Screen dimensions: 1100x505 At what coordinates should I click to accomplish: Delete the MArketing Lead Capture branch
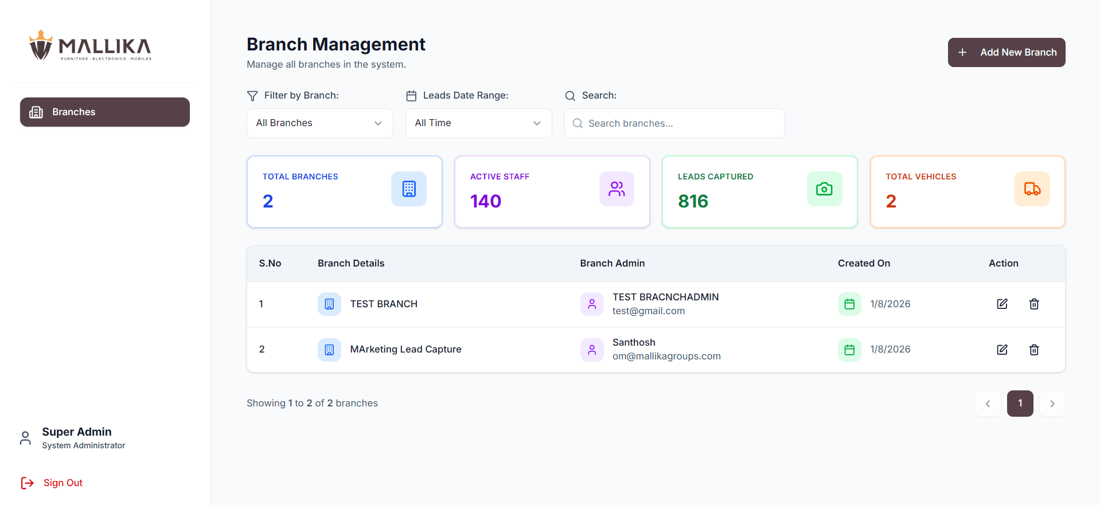(1033, 350)
